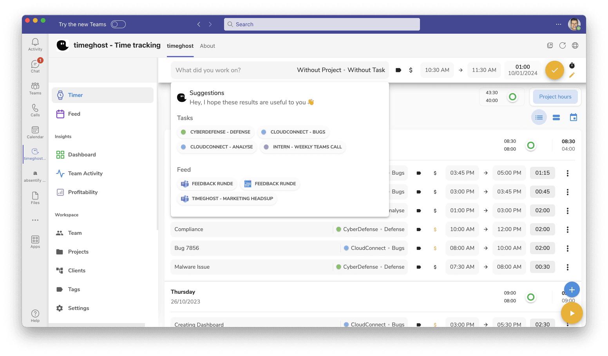Open the Feed menu item
Screen dimensions: 608x356
point(74,114)
